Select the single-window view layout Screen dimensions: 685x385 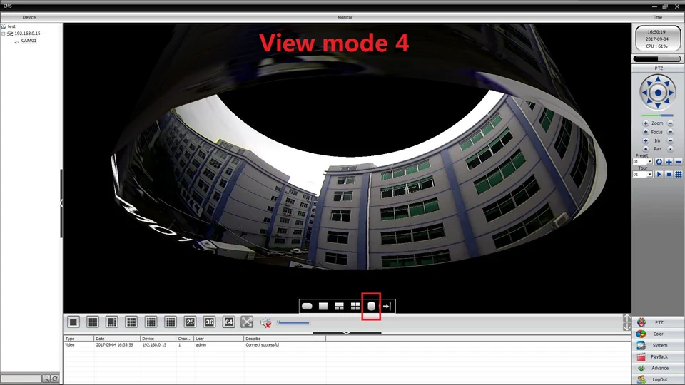tap(73, 322)
